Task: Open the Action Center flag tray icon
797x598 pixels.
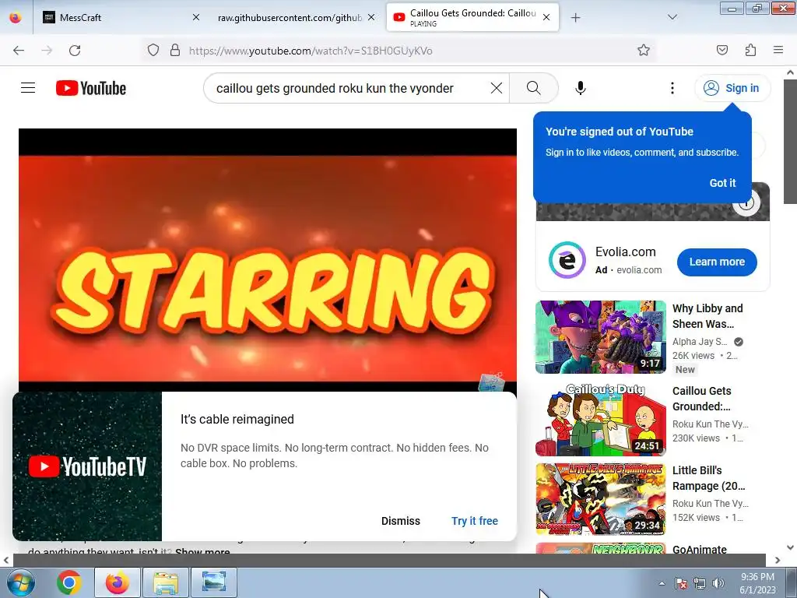Action: coord(680,583)
